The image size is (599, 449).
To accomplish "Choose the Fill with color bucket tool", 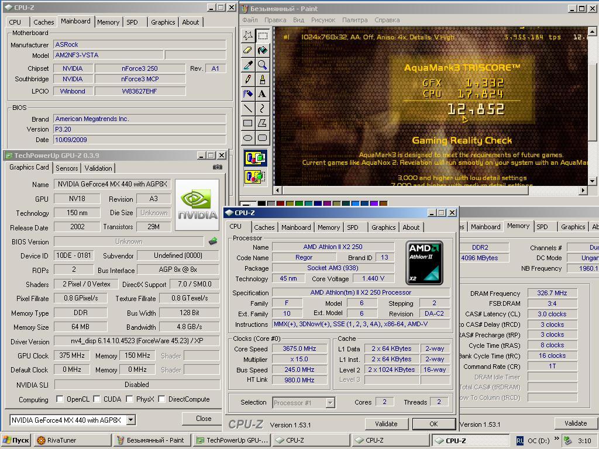I will pyautogui.click(x=263, y=50).
